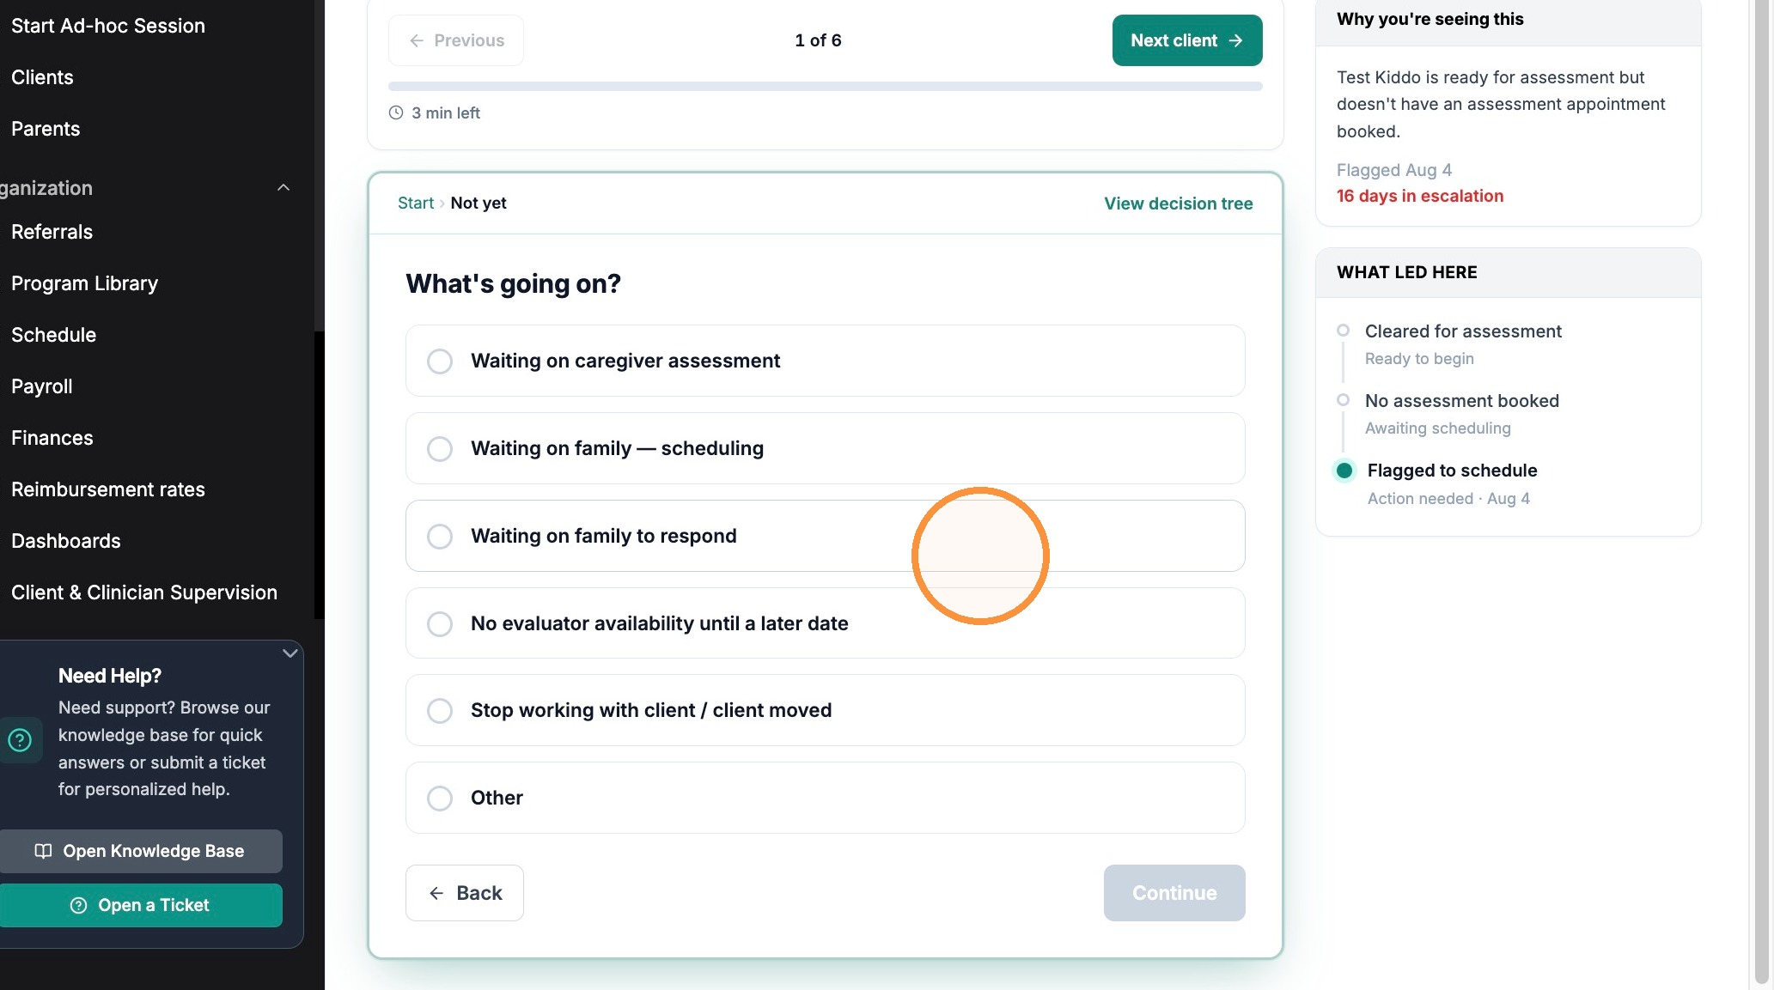The image size is (1774, 990).
Task: Click the Cleared for assessment timeline dot
Action: click(1343, 331)
